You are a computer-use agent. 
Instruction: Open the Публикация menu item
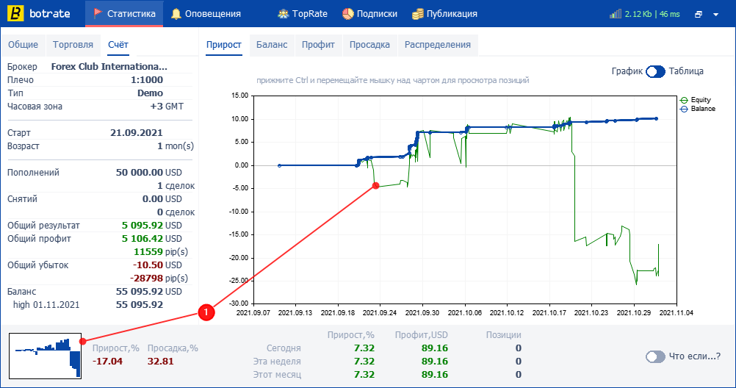tap(445, 14)
